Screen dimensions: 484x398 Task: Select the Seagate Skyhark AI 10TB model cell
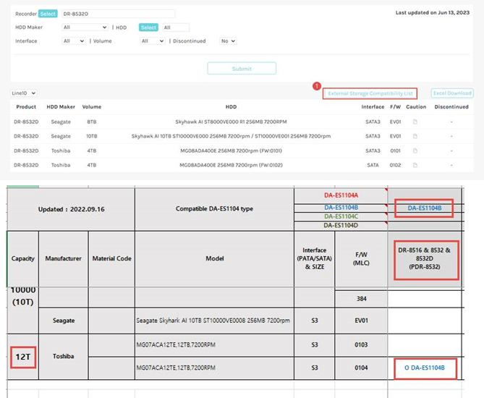(215, 321)
